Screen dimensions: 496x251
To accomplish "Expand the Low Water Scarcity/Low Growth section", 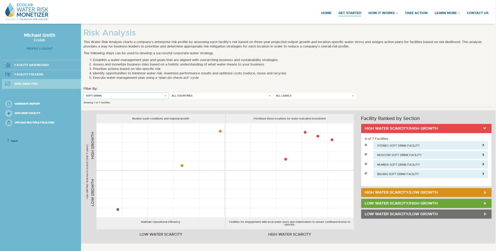I will click(x=426, y=214).
